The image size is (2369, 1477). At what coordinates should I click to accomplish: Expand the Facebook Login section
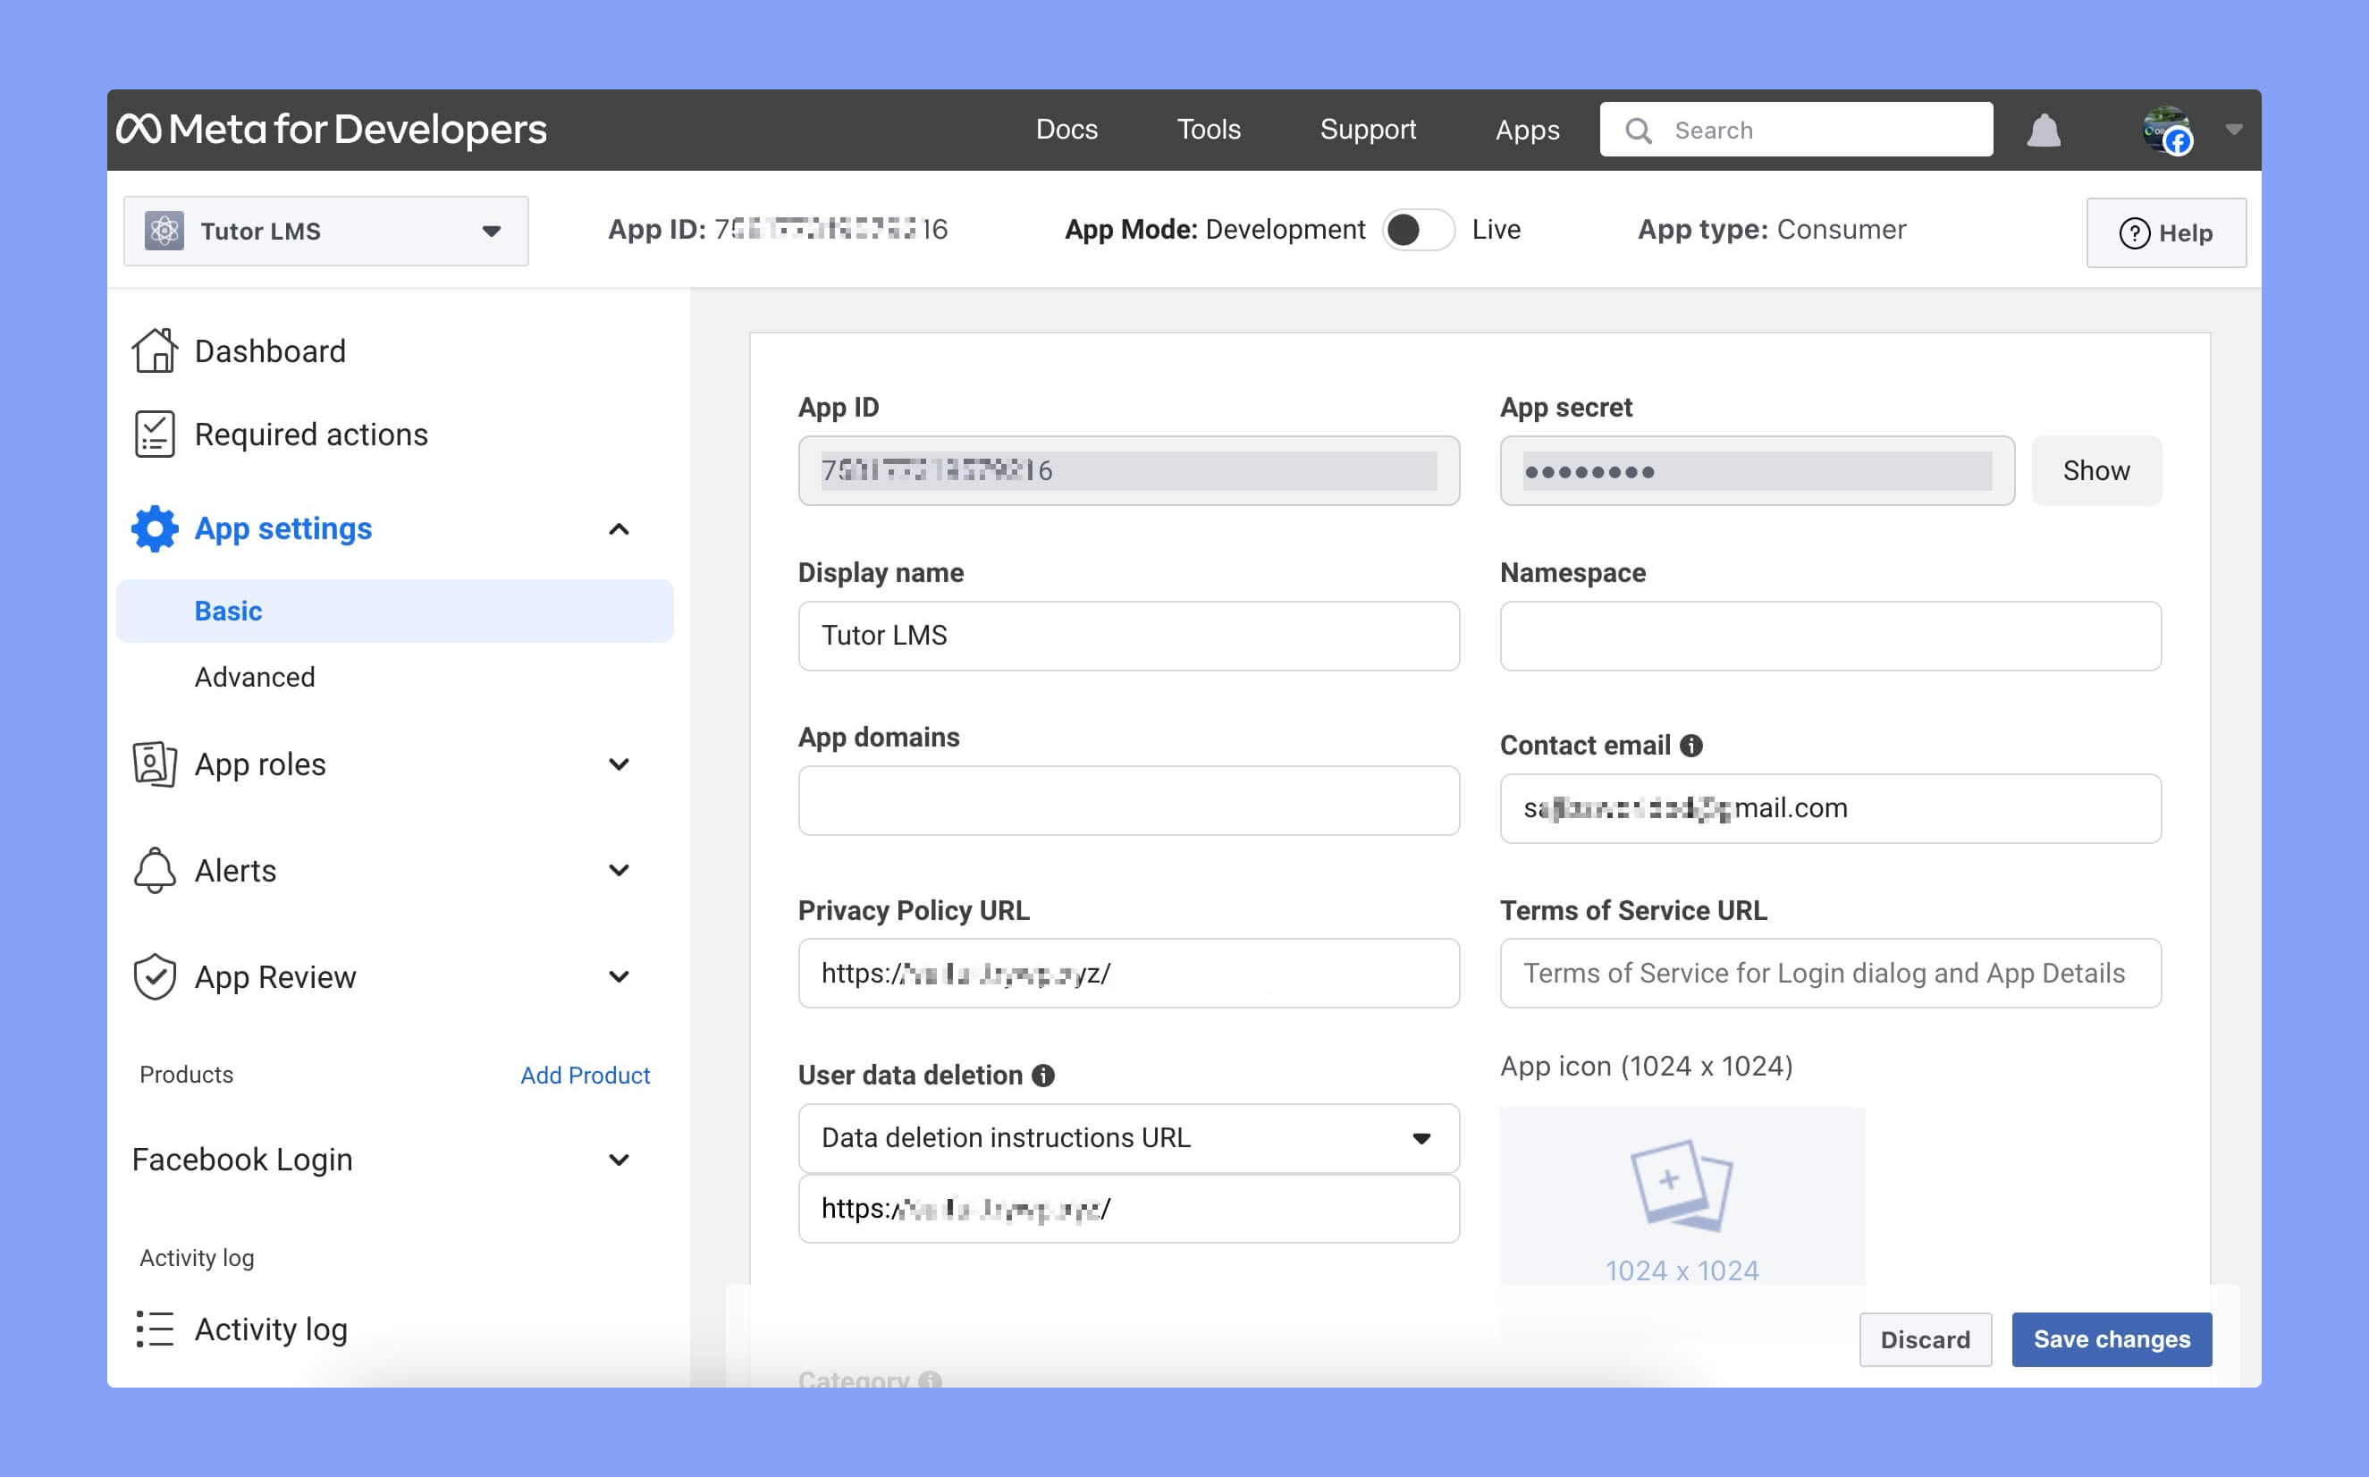tap(620, 1160)
